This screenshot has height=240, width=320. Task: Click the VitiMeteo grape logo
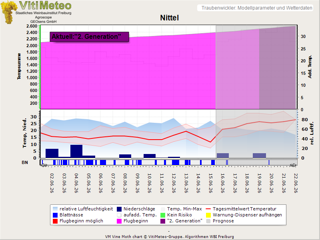tap(9, 12)
